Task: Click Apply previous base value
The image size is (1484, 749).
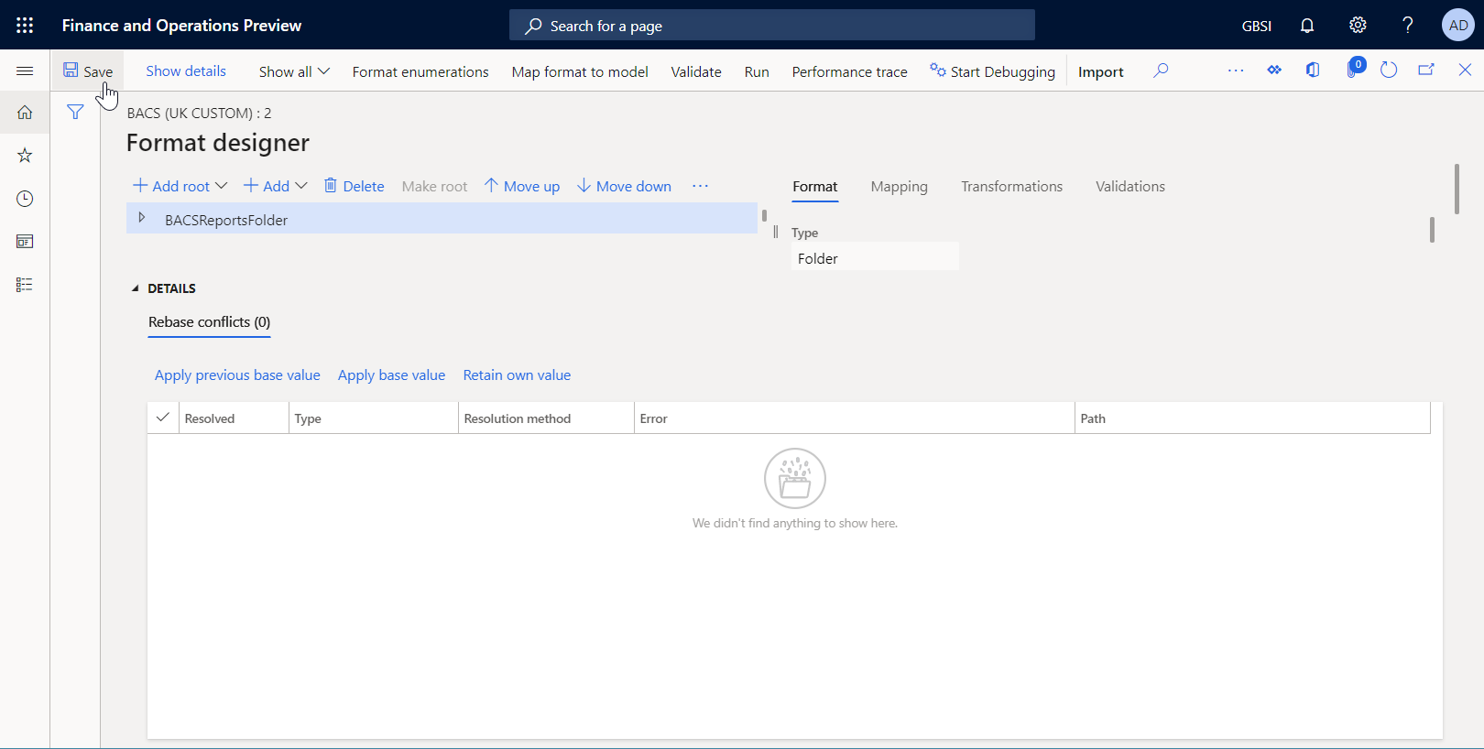Action: pyautogui.click(x=237, y=375)
